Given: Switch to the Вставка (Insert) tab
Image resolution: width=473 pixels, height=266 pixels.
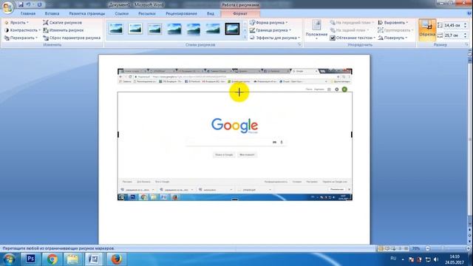Looking at the screenshot, I should pos(52,13).
